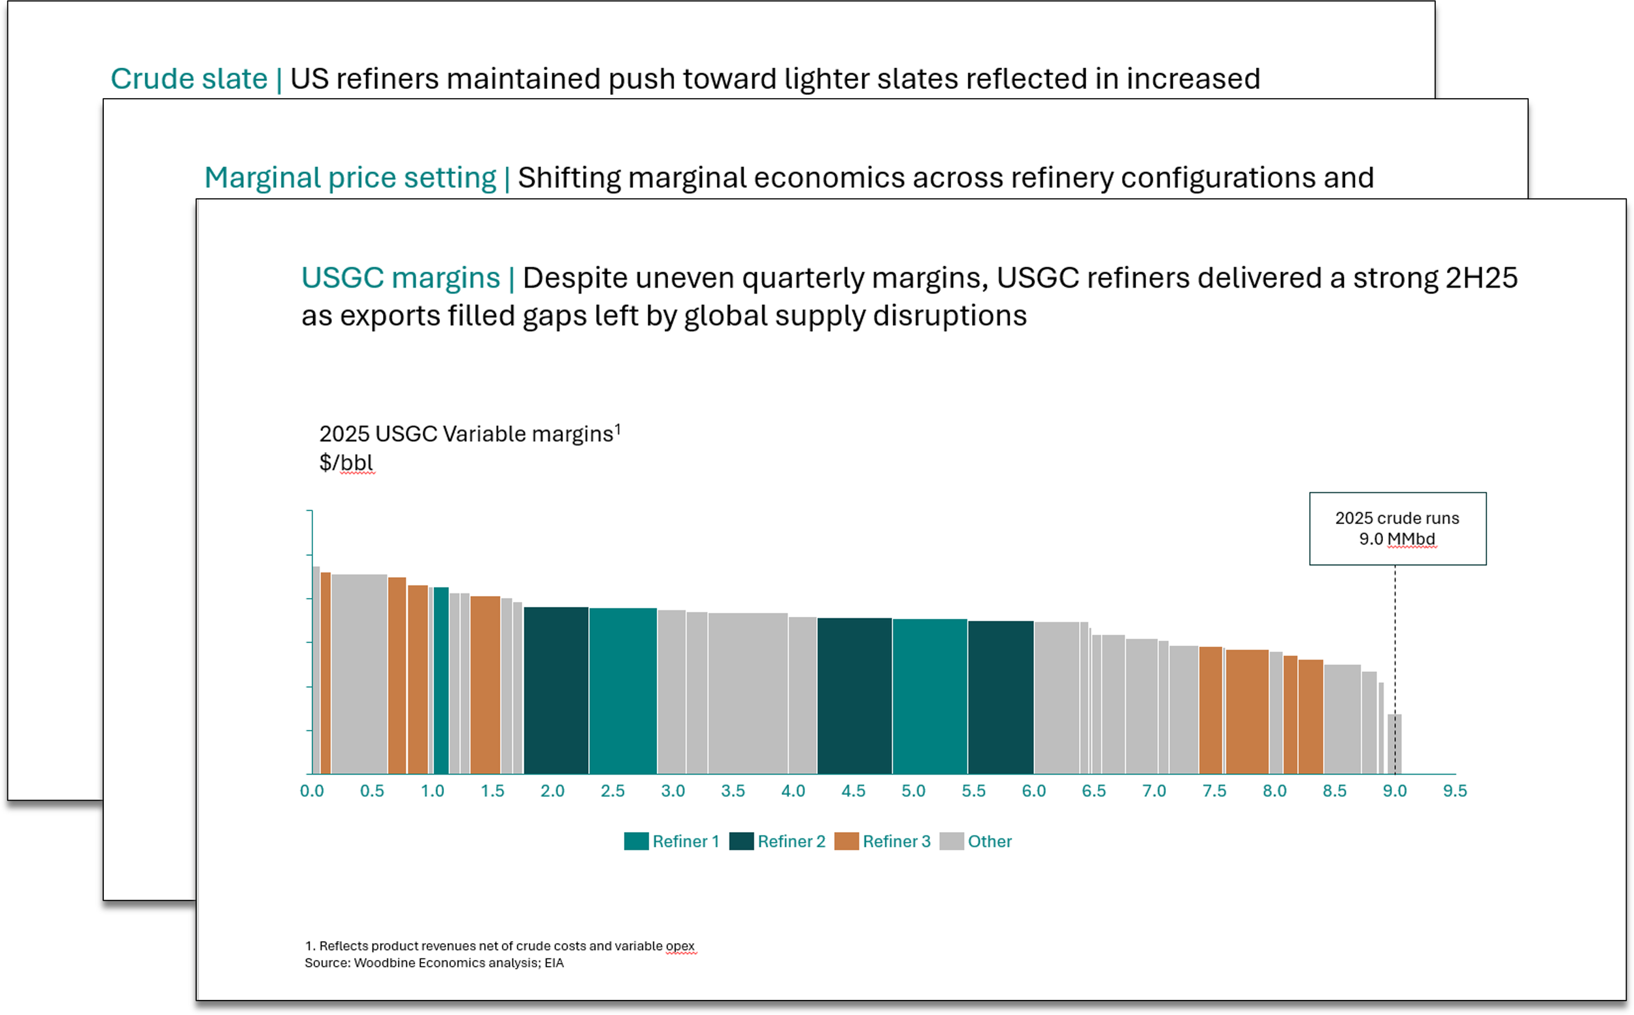Image resolution: width=1634 pixels, height=1015 pixels.
Task: Click the '5.5' x-axis label
Action: pyautogui.click(x=974, y=791)
